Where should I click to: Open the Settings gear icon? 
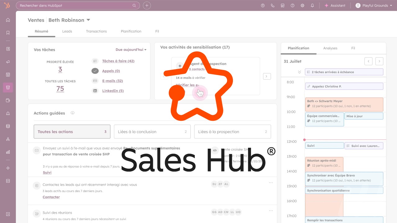tap(302, 6)
